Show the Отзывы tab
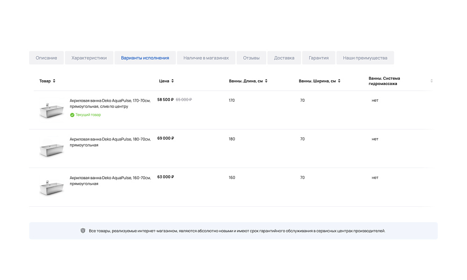The image size is (467, 280). 251,58
